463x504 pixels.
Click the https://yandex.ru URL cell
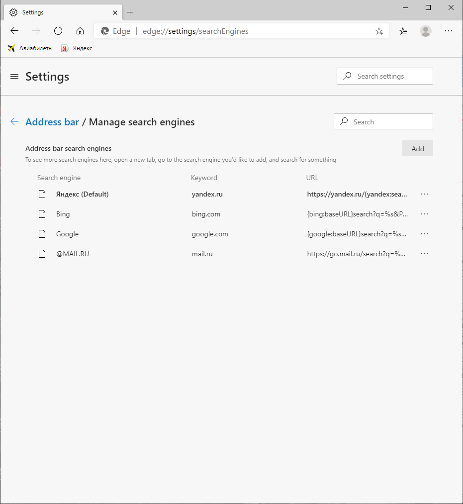(x=357, y=194)
